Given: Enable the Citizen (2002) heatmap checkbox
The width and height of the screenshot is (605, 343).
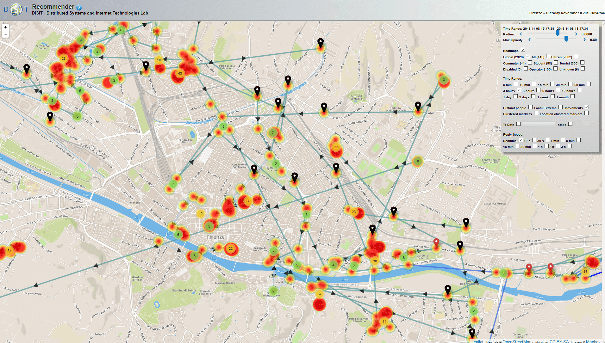Looking at the screenshot, I should pos(576,56).
